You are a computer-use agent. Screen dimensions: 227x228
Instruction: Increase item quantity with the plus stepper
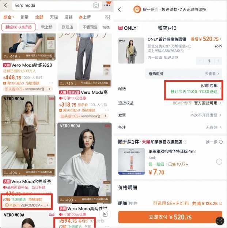pos(218,61)
